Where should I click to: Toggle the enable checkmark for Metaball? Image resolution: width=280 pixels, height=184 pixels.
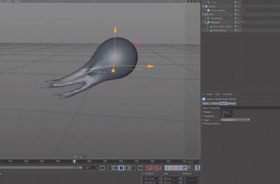point(239,22)
